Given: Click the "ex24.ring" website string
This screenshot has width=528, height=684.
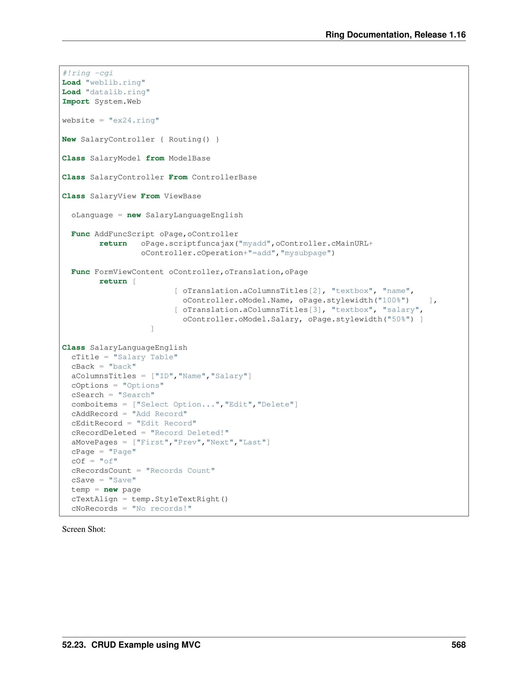Looking at the screenshot, I should point(134,121).
